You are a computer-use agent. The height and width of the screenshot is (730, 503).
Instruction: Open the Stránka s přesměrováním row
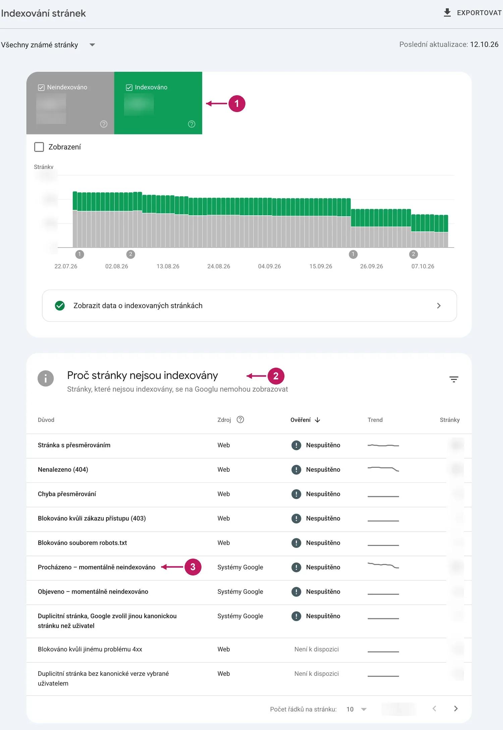click(x=249, y=446)
